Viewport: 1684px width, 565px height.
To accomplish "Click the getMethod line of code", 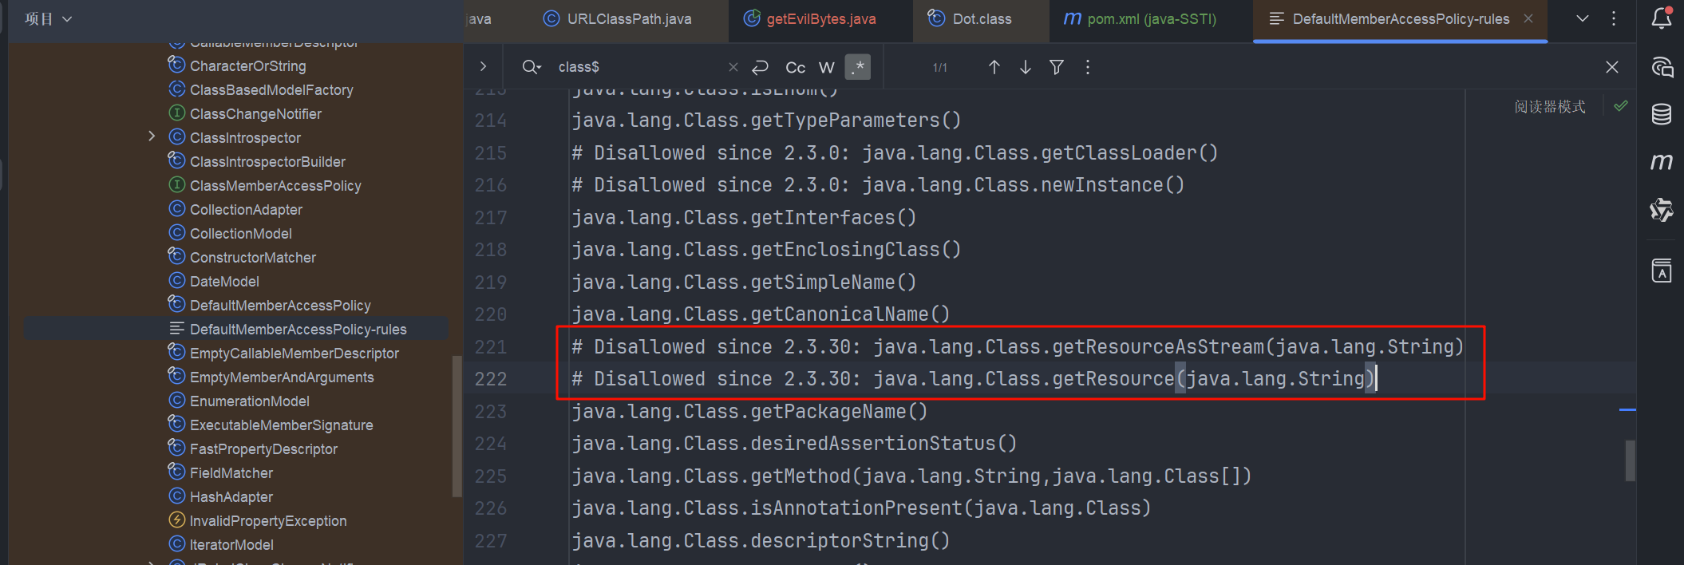I will (x=911, y=476).
